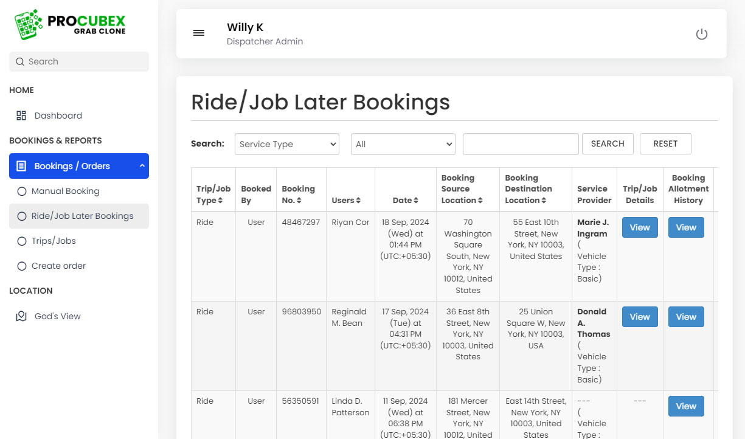This screenshot has height=439, width=745.
Task: Go to Ride/Job Later Bookings
Action: tap(82, 216)
